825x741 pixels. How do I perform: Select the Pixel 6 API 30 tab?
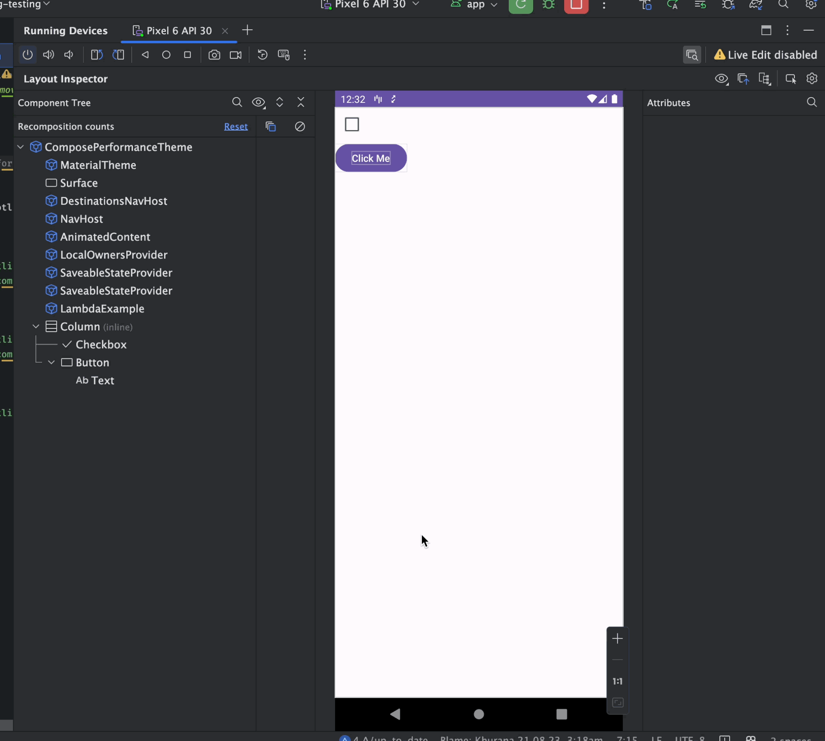click(x=179, y=31)
